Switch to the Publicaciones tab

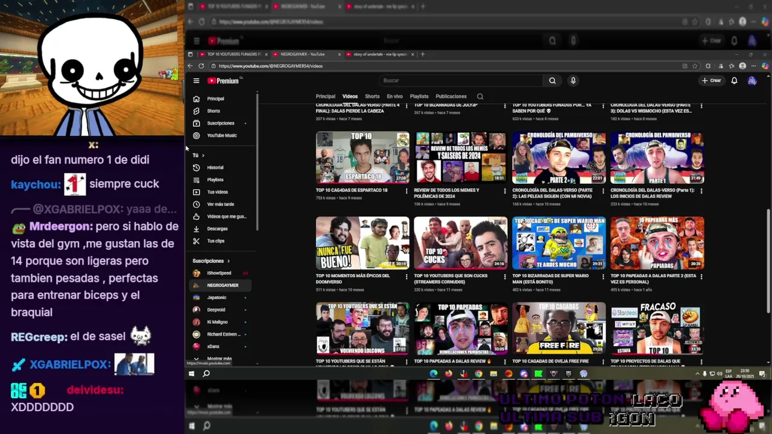[451, 96]
